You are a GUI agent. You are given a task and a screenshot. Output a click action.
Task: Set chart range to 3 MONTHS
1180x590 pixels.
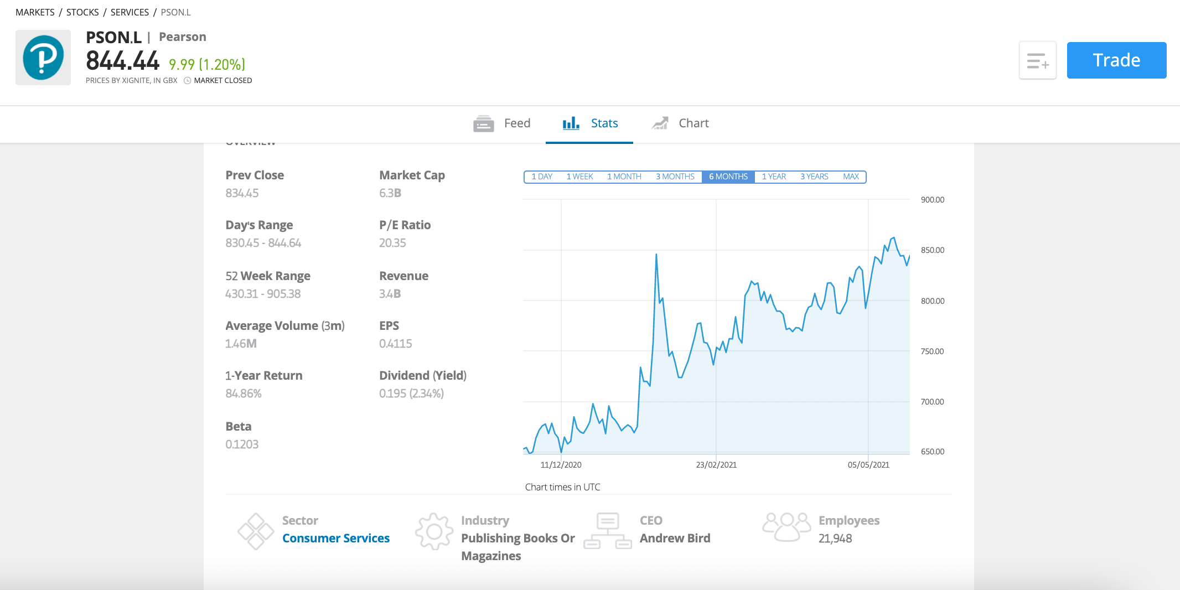coord(675,177)
